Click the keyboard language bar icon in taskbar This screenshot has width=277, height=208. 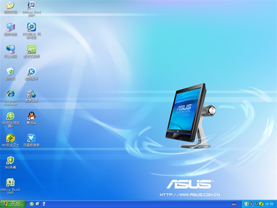point(234,204)
